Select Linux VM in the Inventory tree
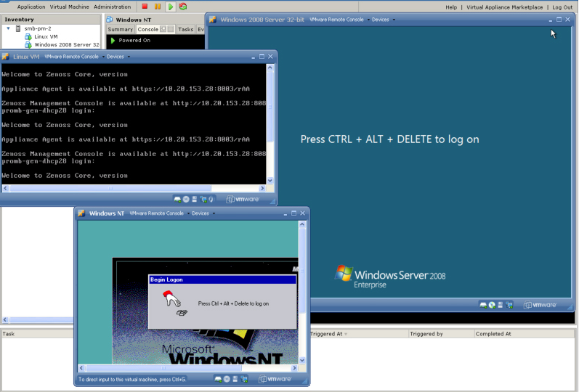The image size is (579, 392). (x=46, y=36)
